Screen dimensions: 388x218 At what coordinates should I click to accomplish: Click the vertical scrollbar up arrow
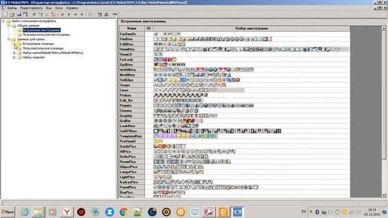click(384, 28)
